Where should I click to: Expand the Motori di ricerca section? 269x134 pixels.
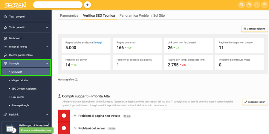point(47,47)
